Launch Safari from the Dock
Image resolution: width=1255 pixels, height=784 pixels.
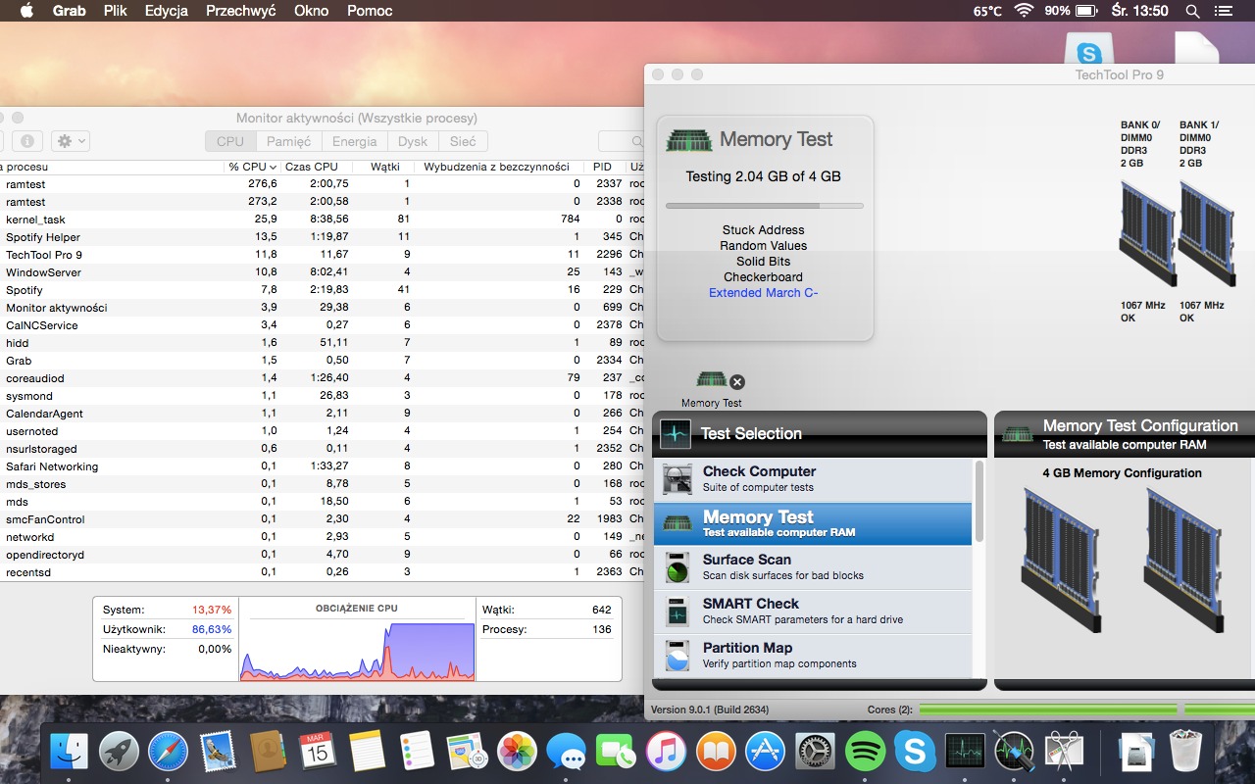click(x=169, y=752)
